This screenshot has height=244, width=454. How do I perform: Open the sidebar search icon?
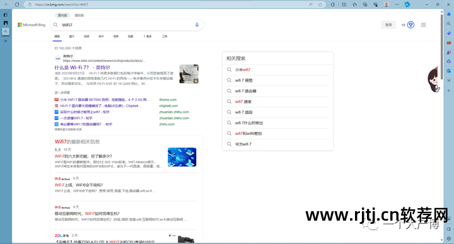click(x=448, y=23)
